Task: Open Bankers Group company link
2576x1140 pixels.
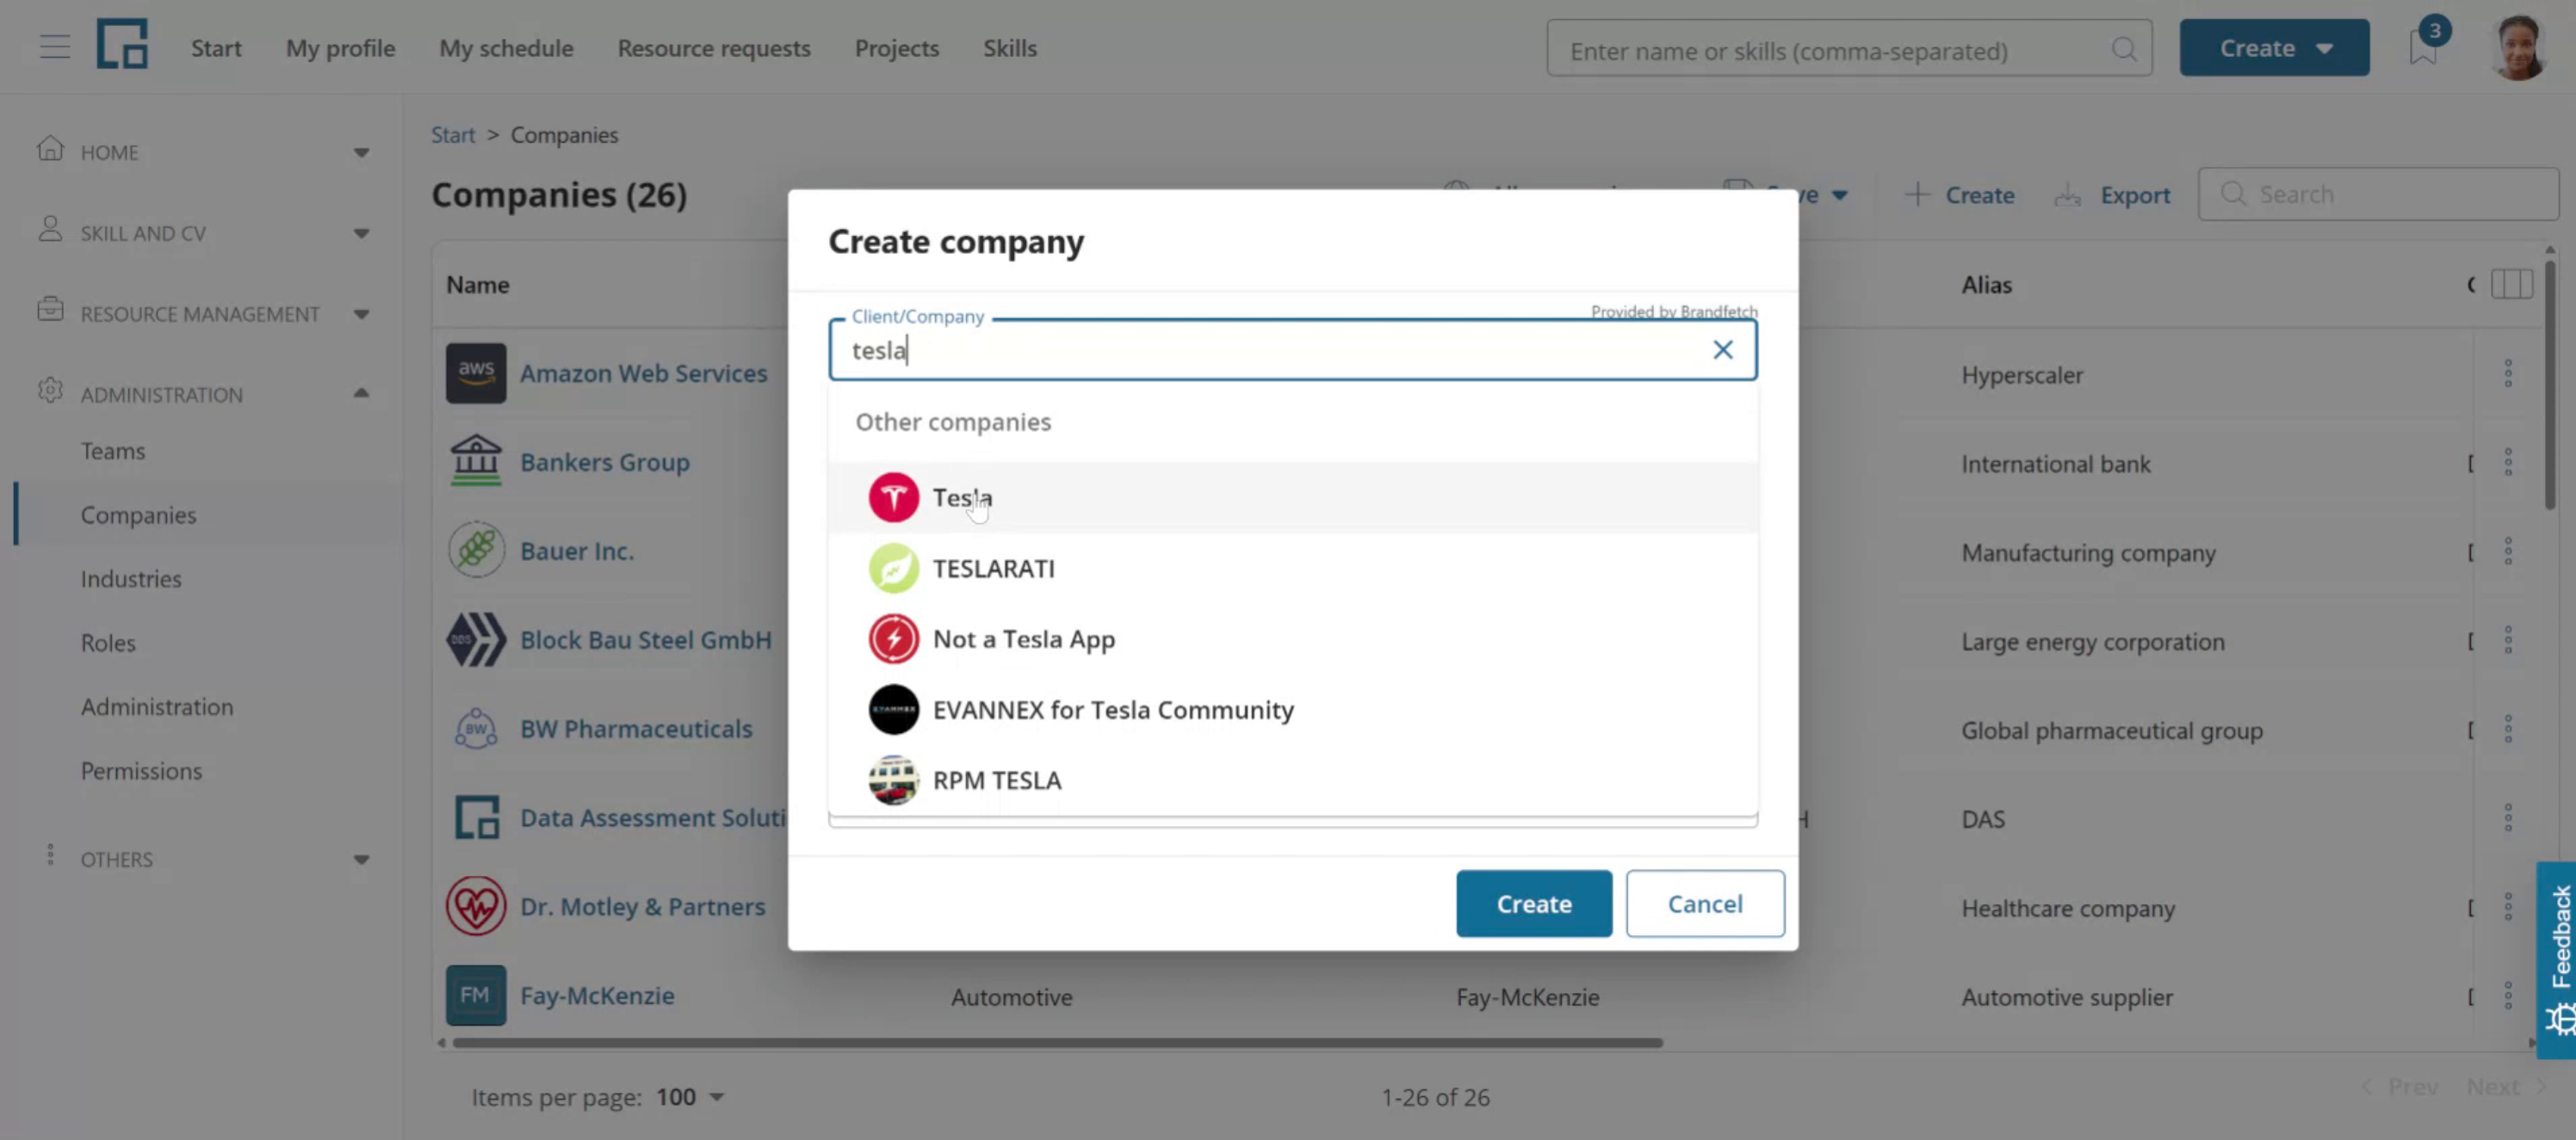Action: [x=605, y=463]
